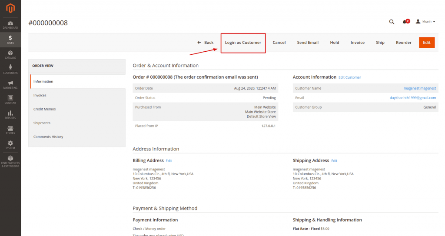Image resolution: width=445 pixels, height=236 pixels.
Task: Click the Edit Customer link
Action: coord(349,77)
